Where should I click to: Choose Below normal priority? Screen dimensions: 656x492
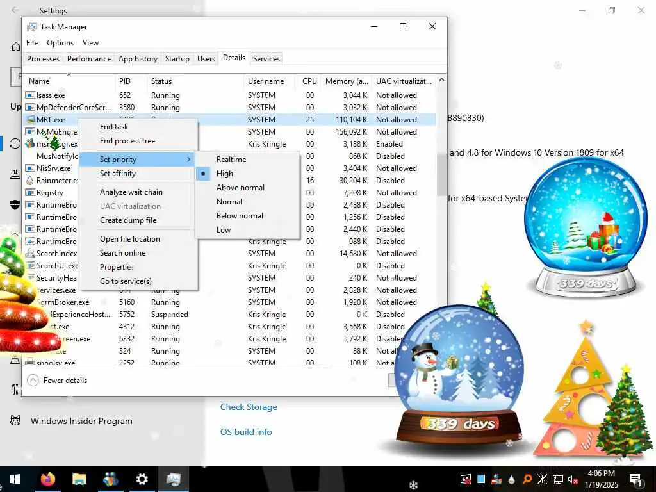point(248,216)
